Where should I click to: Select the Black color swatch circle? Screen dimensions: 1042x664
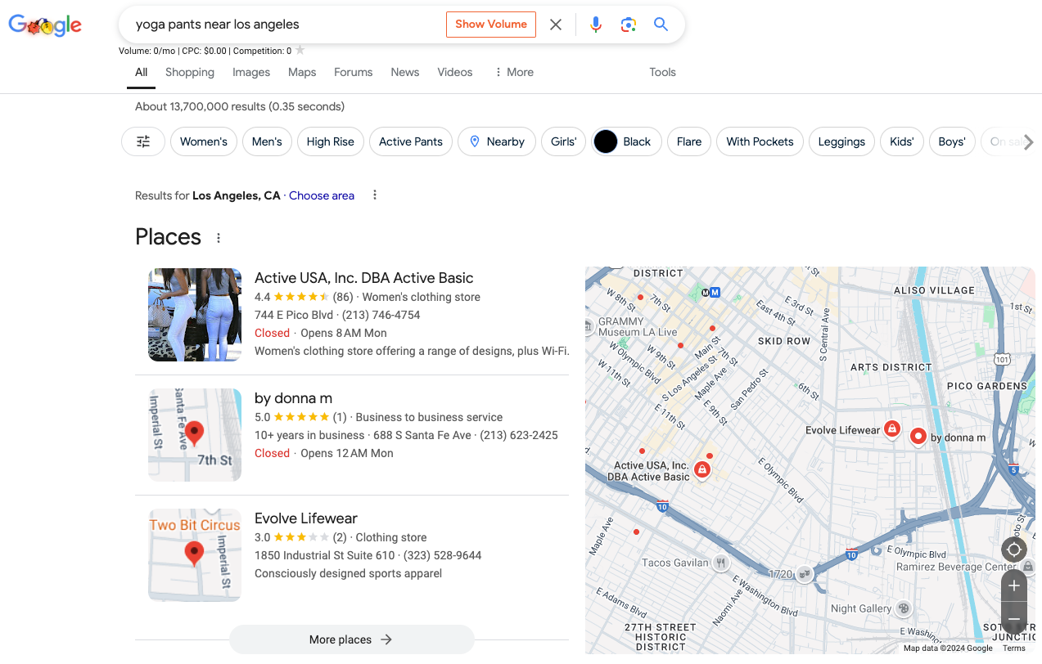coord(605,141)
